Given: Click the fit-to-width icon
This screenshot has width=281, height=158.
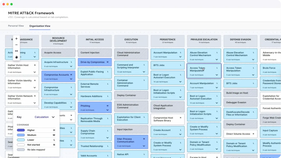Looking at the screenshot, I should (x=16, y=51).
